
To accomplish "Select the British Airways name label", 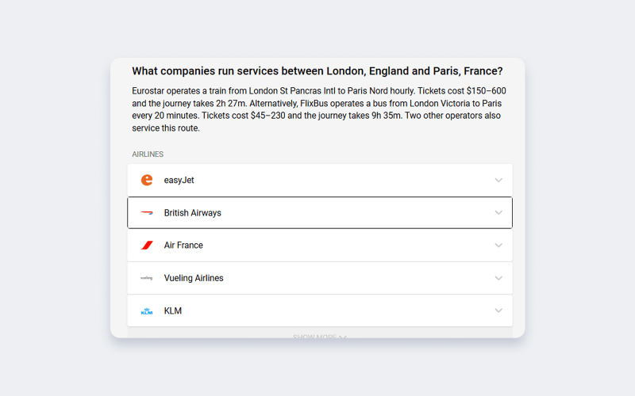I will pos(193,213).
